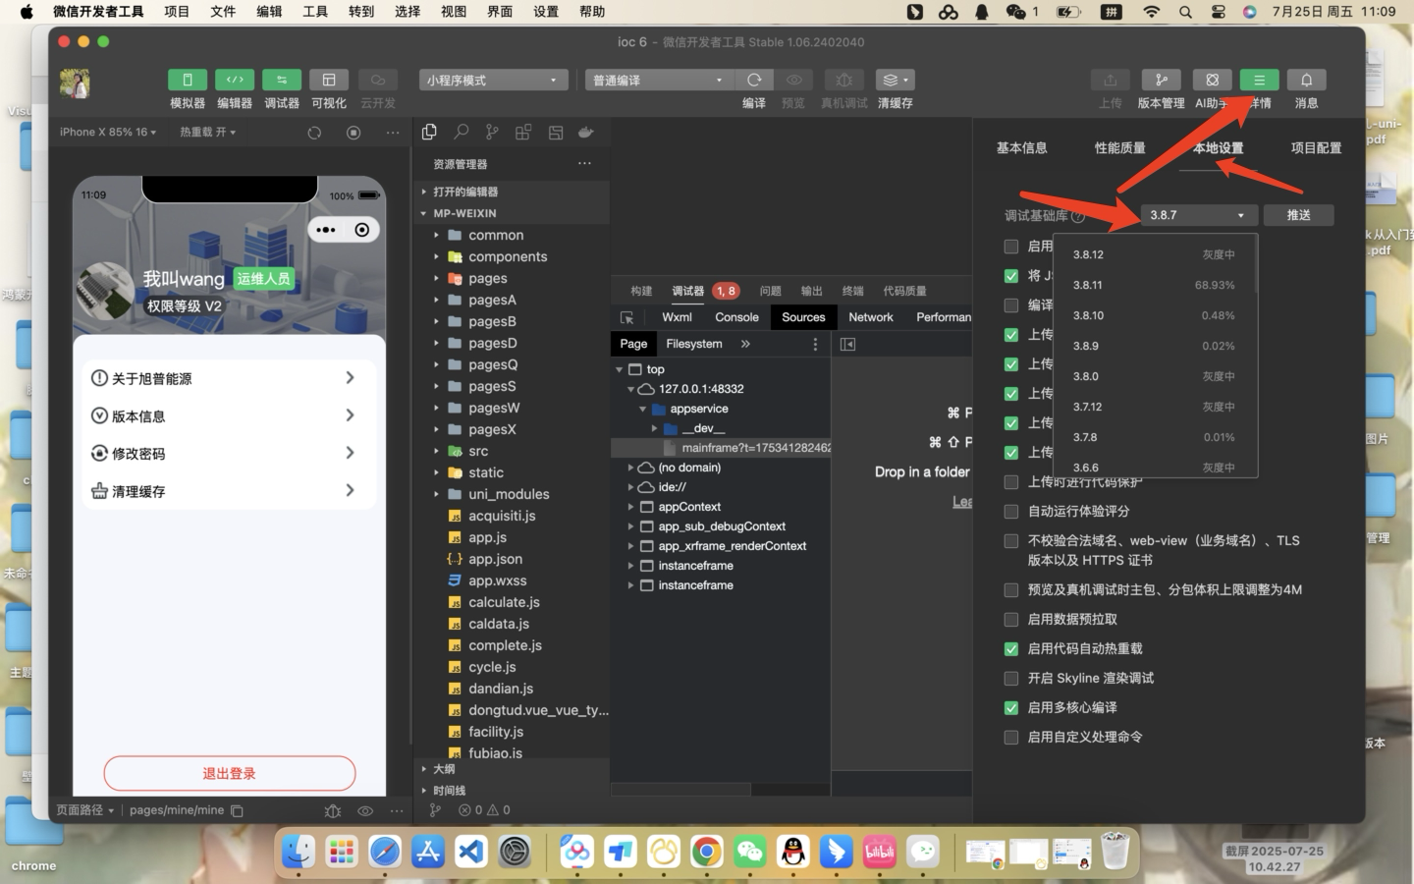Open the 消息 notifications bell
The height and width of the screenshot is (884, 1414).
(1306, 81)
